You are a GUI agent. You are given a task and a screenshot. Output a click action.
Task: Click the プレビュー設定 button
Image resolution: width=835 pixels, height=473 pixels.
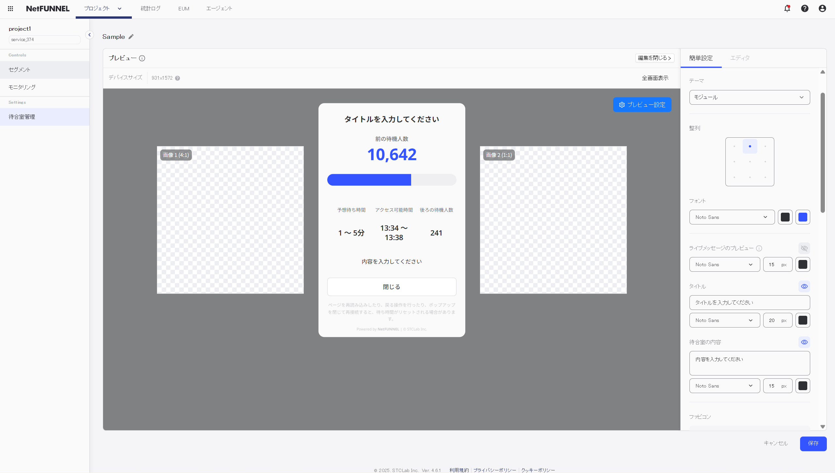point(642,105)
